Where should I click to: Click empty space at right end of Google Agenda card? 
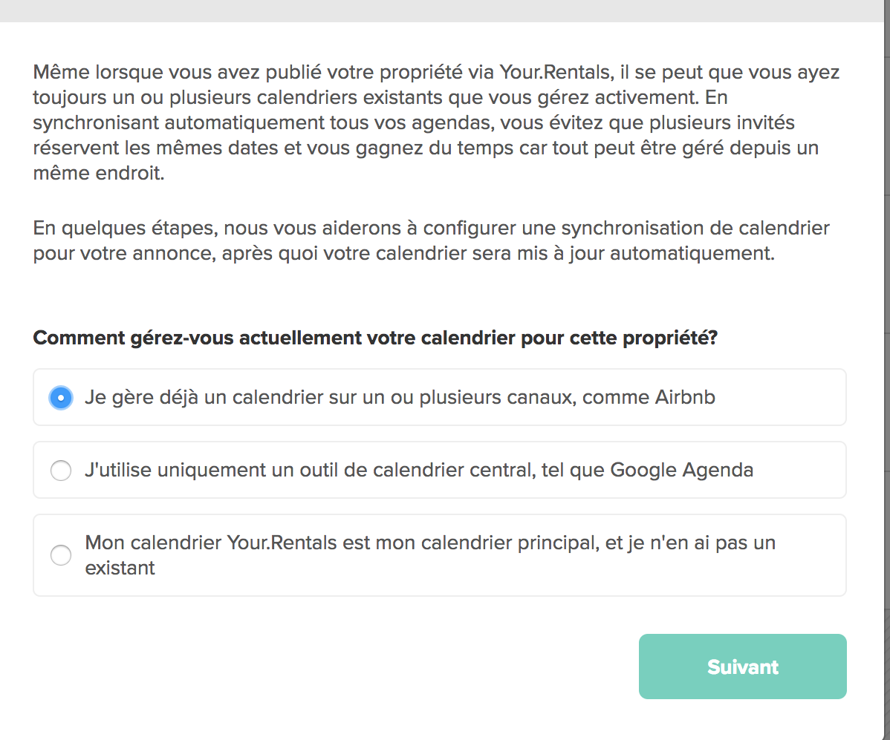pyautogui.click(x=800, y=470)
